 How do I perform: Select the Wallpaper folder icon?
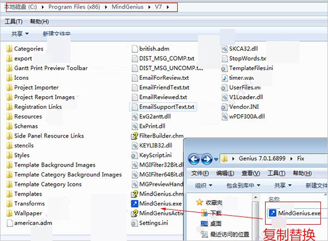(9, 213)
